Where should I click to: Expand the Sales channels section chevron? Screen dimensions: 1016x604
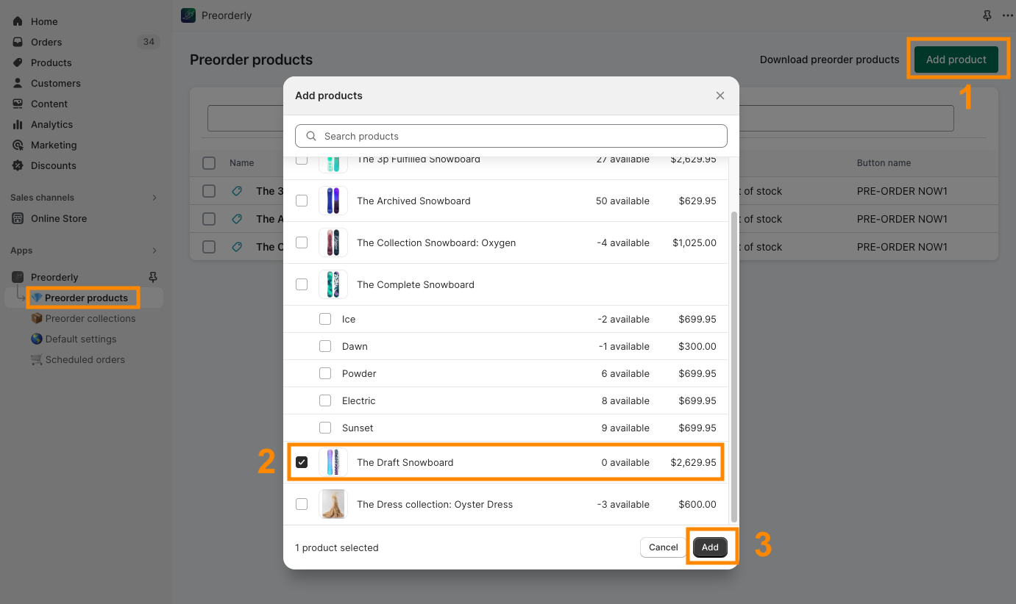[154, 198]
